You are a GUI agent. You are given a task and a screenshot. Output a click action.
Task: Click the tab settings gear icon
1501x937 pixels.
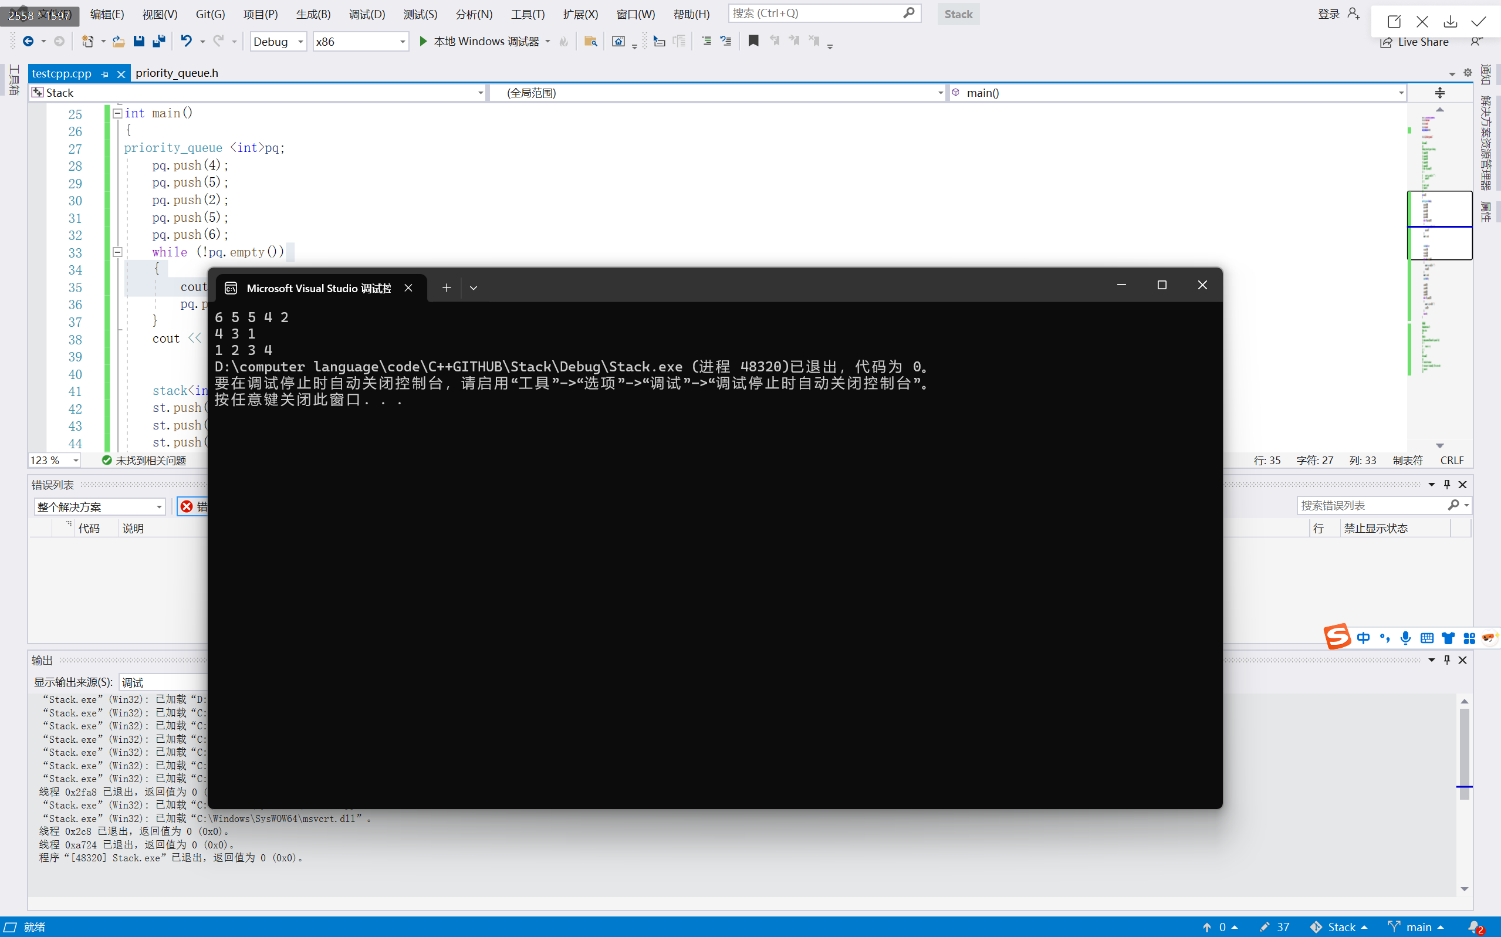[1468, 73]
